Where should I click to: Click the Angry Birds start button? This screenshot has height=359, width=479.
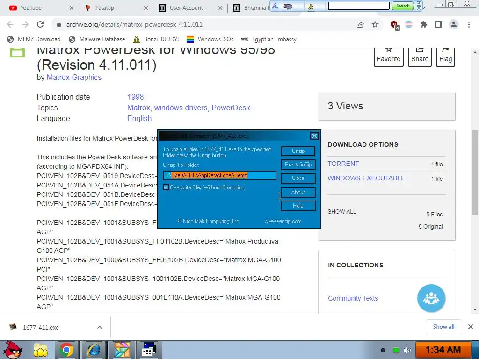point(13,350)
